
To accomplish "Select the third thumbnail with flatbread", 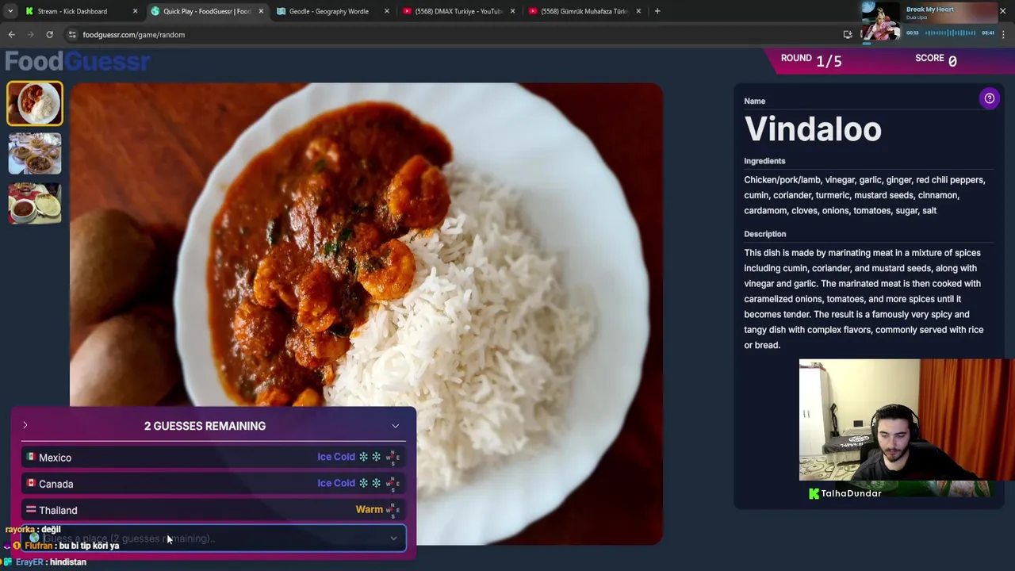I will coord(35,203).
